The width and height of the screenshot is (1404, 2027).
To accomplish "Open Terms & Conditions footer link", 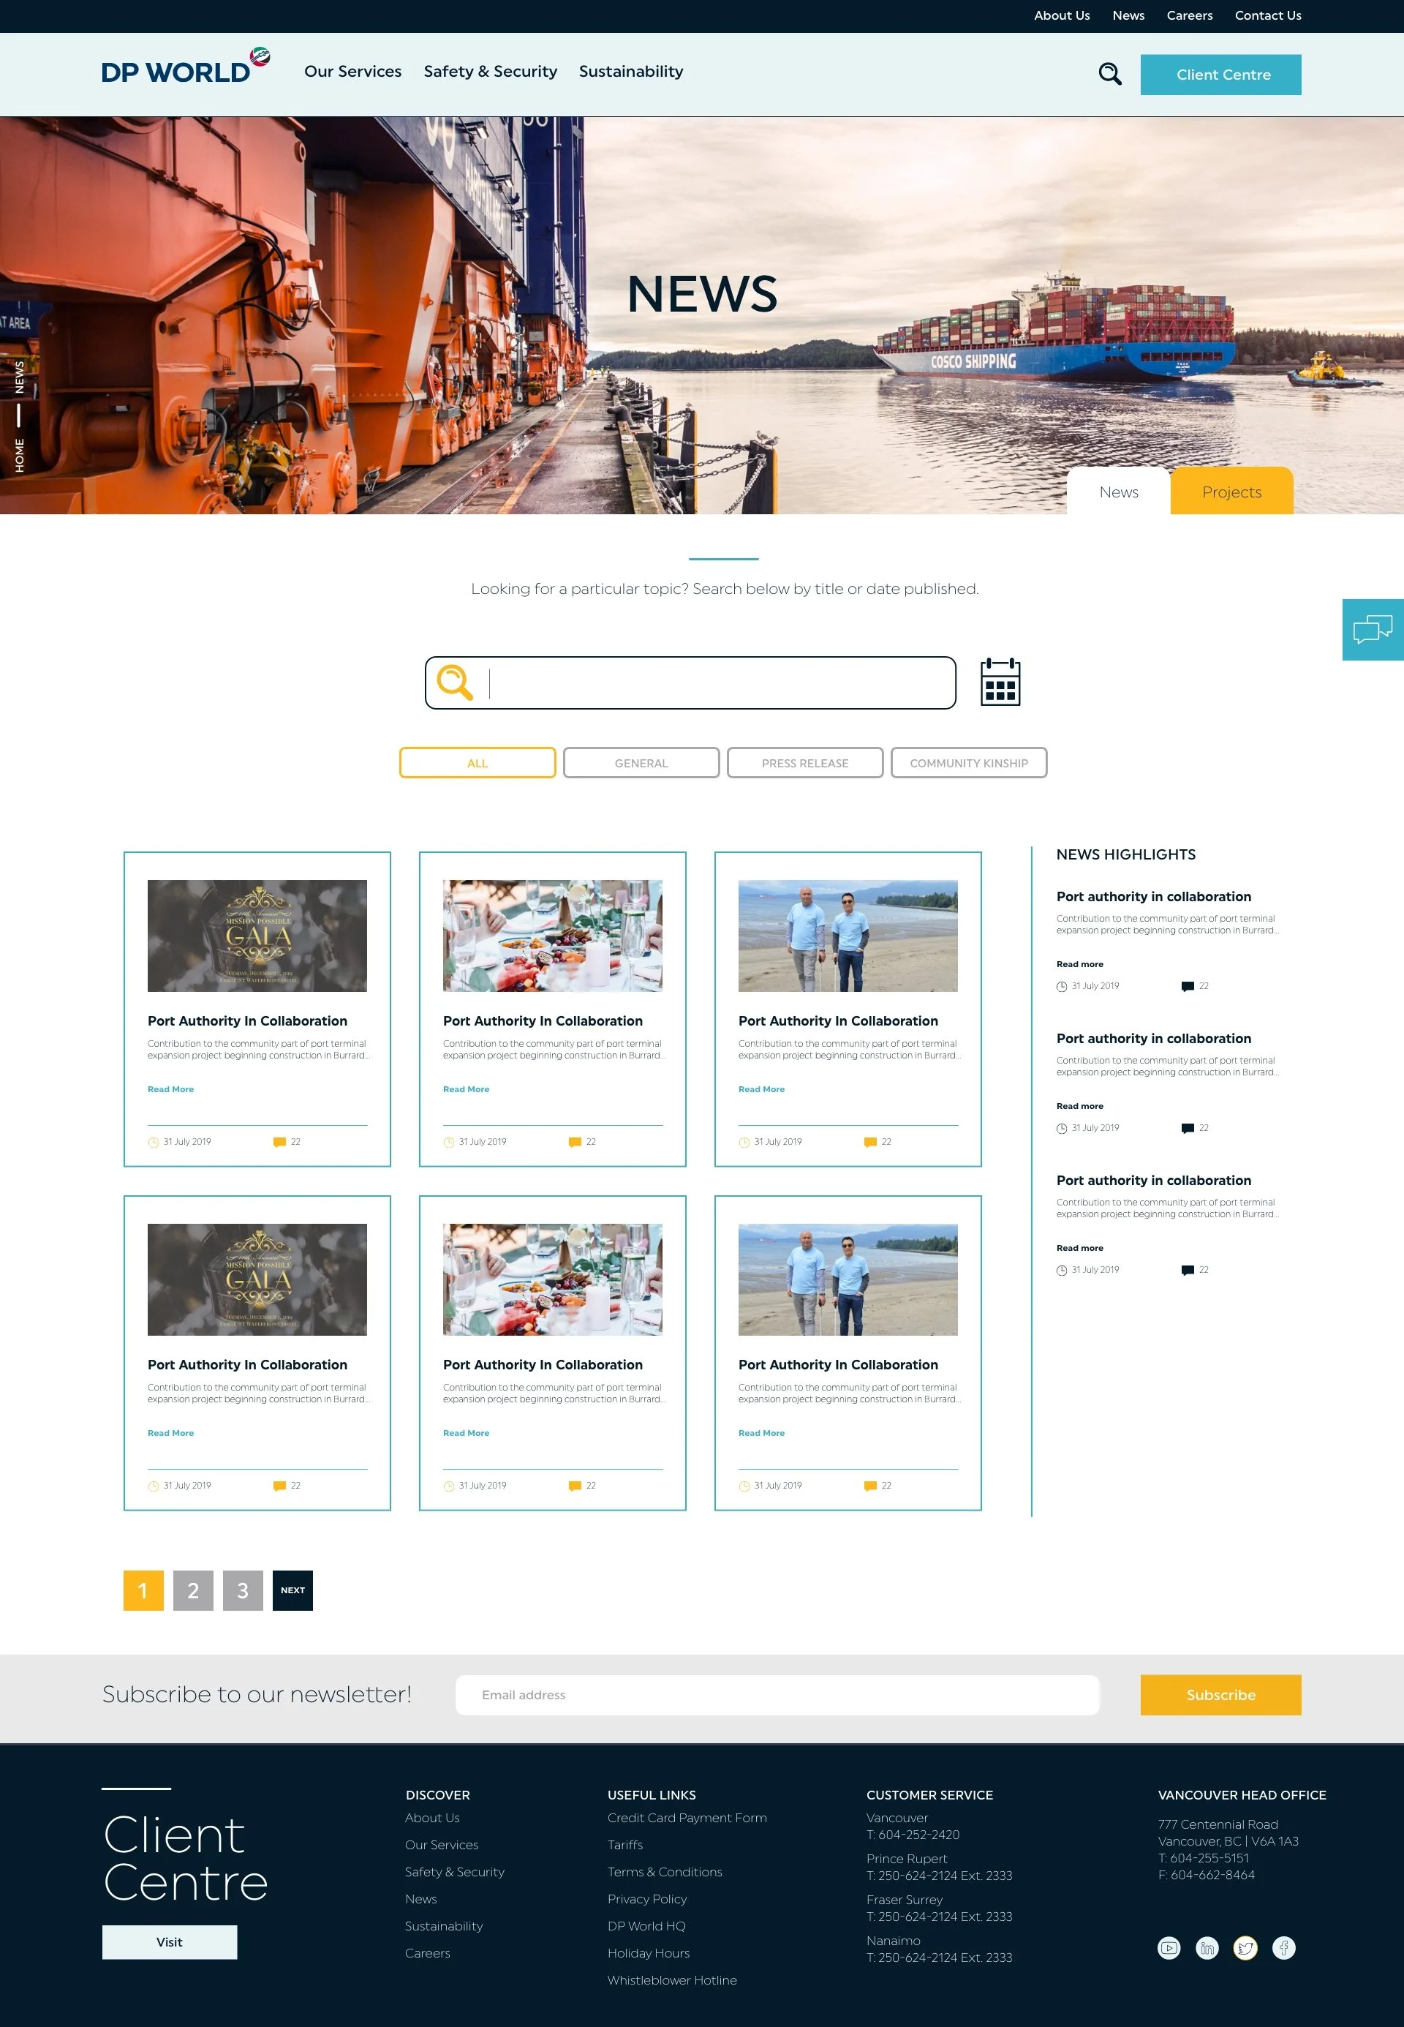I will point(664,1872).
